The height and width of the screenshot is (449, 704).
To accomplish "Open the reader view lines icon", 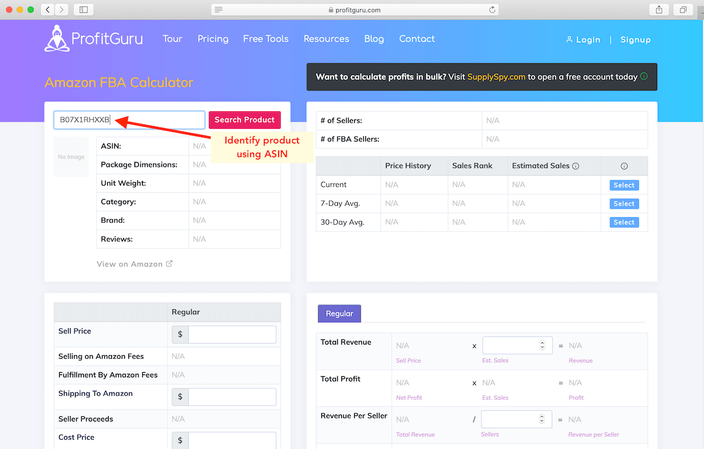I will coord(219,9).
